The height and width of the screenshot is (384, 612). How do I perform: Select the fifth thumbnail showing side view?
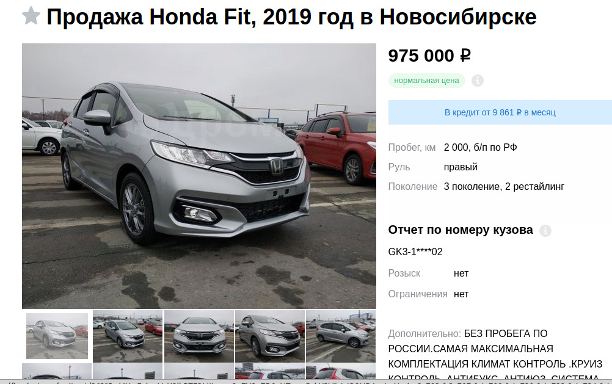(x=341, y=336)
